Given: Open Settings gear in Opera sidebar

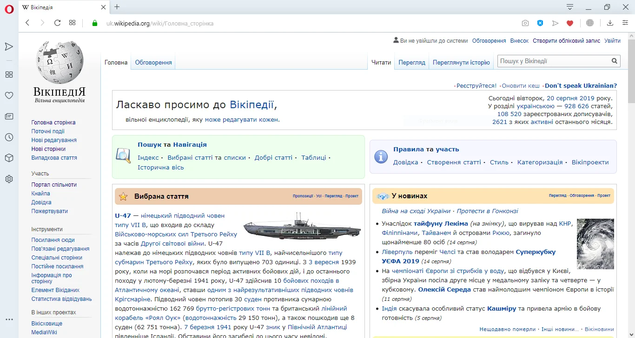Looking at the screenshot, I should pos(9,179).
